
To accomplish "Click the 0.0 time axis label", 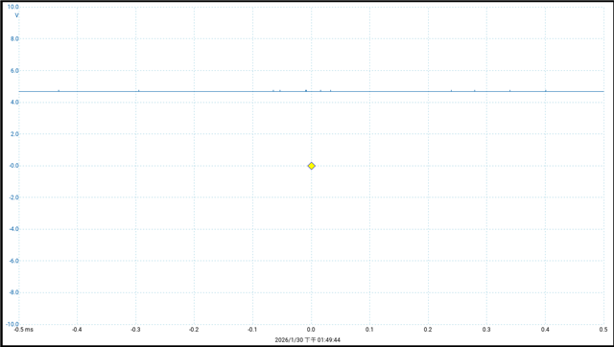I will pos(311,330).
